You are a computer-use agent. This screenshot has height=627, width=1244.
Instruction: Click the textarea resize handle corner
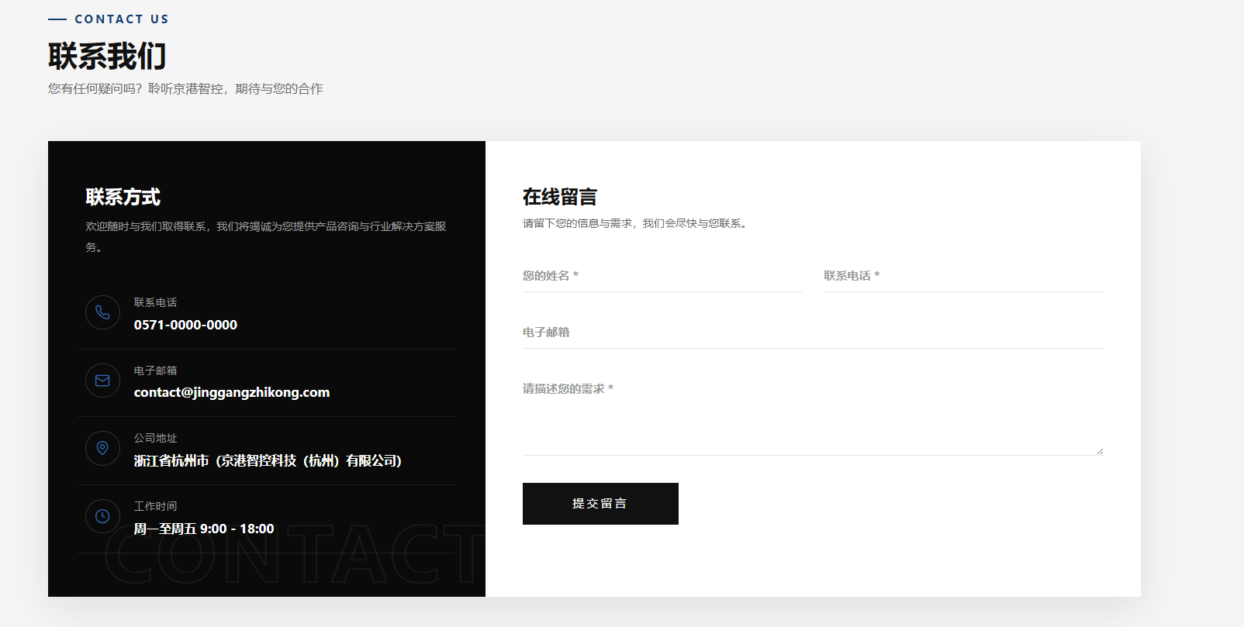click(x=1100, y=451)
